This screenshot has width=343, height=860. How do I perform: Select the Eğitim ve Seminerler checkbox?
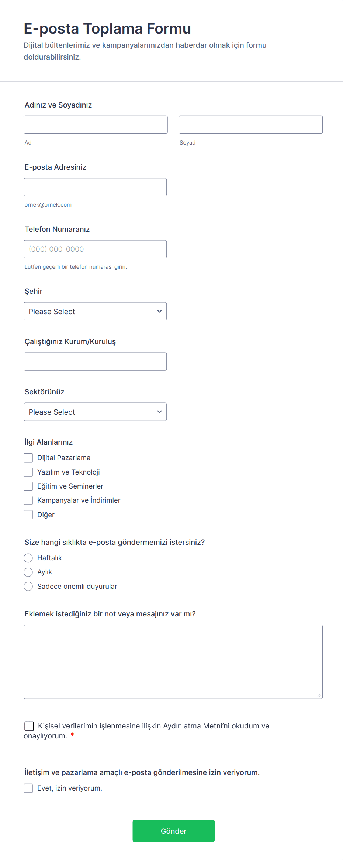pyautogui.click(x=28, y=486)
